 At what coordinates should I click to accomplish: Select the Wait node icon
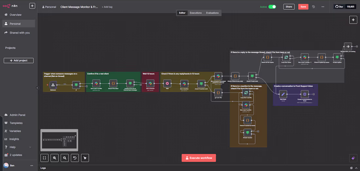pyautogui.click(x=167, y=83)
